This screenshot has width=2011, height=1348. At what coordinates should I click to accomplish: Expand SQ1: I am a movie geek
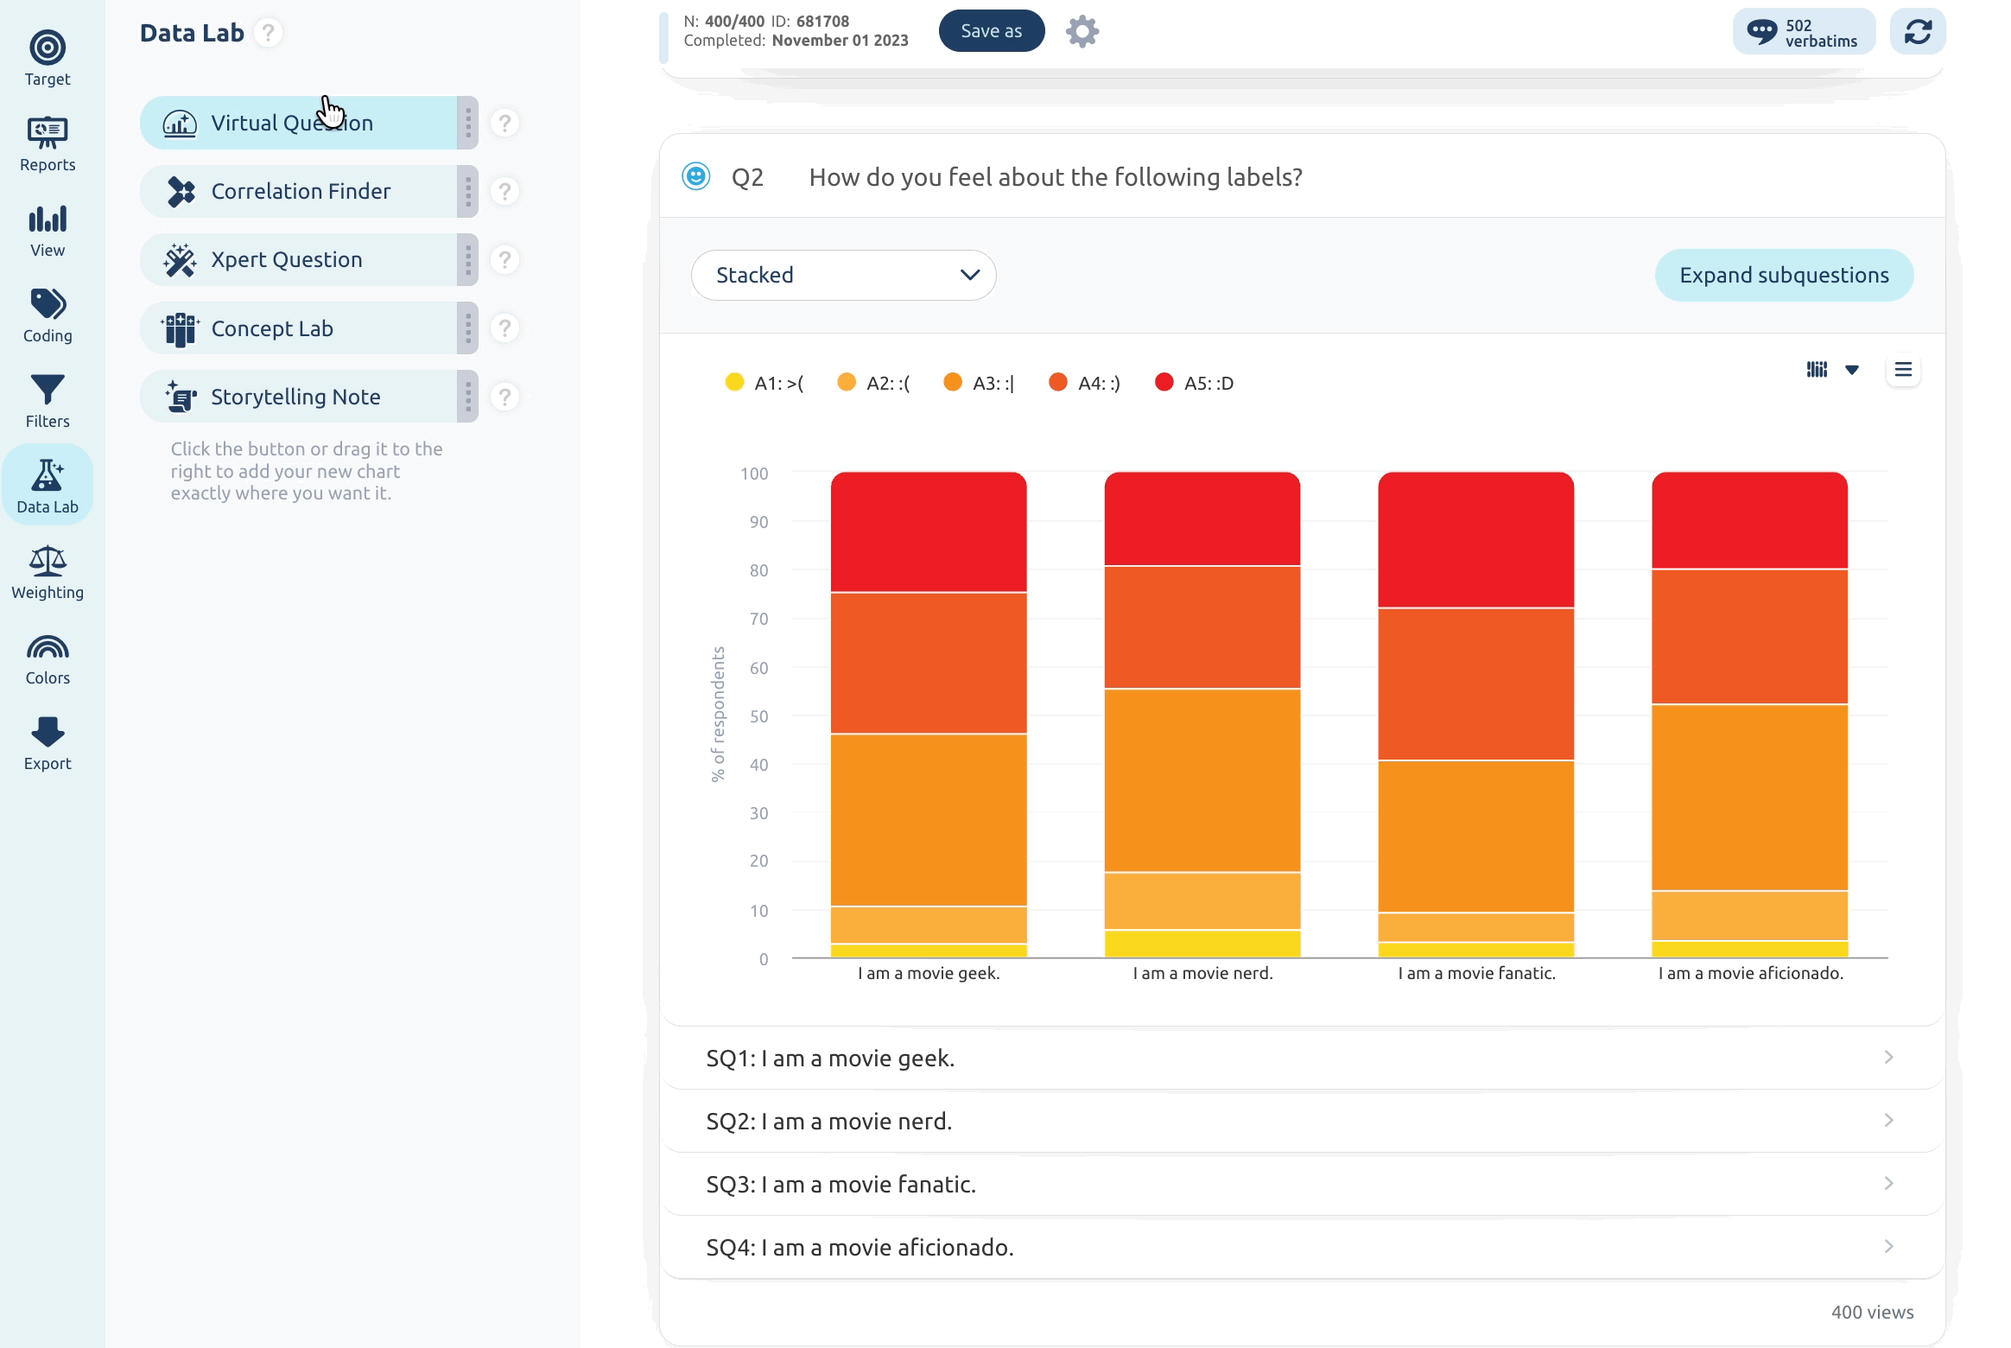[1303, 1059]
